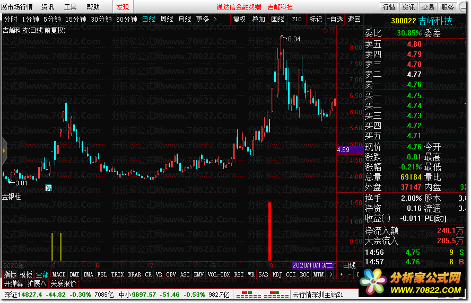Click 返回 to go back
The height and width of the screenshot is (303, 471).
354,20
